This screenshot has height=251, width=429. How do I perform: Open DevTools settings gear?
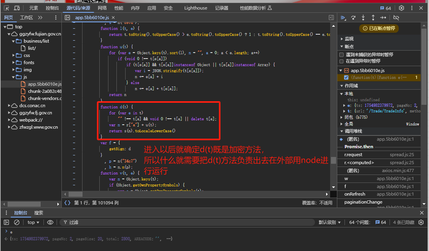pyautogui.click(x=401, y=8)
